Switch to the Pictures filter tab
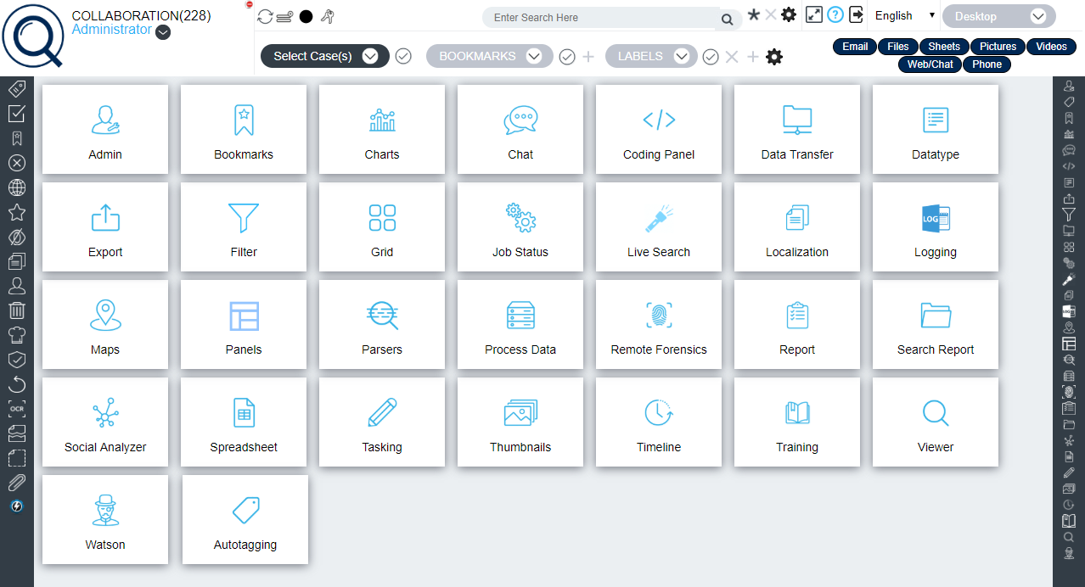1085x587 pixels. coord(997,46)
